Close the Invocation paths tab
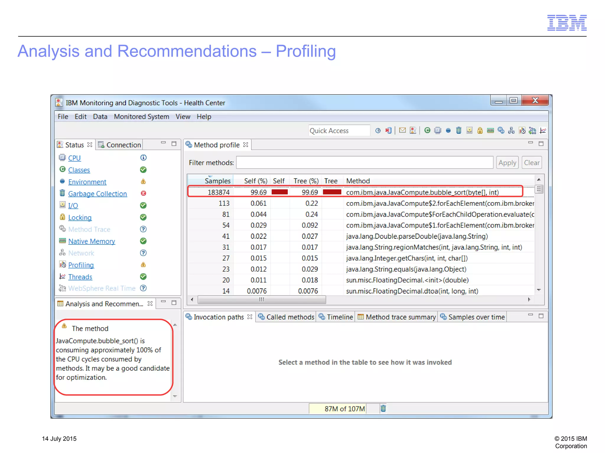 250,317
